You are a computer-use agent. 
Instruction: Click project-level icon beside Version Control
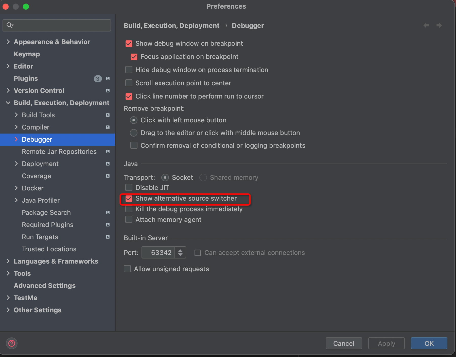click(x=108, y=91)
